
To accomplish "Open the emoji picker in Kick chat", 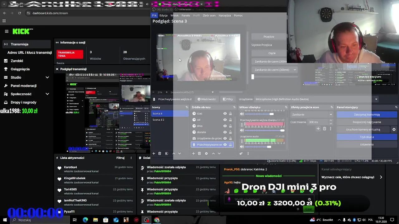I will coord(309,199).
